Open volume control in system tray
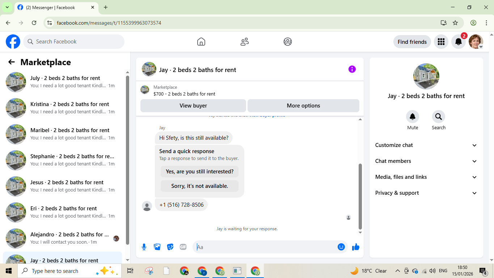This screenshot has height=278, width=494. point(432,271)
